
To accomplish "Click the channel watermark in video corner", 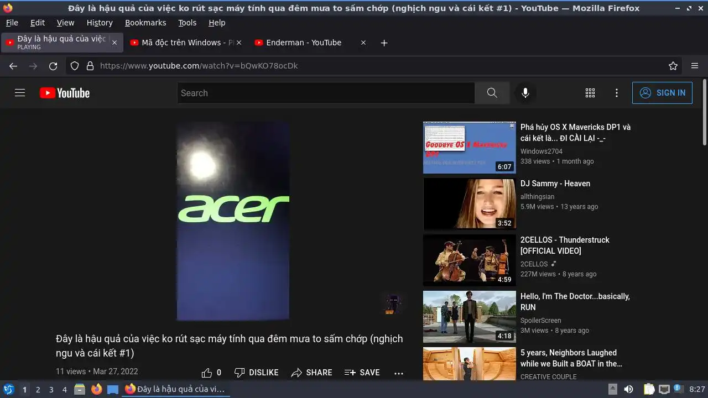I will pyautogui.click(x=392, y=304).
